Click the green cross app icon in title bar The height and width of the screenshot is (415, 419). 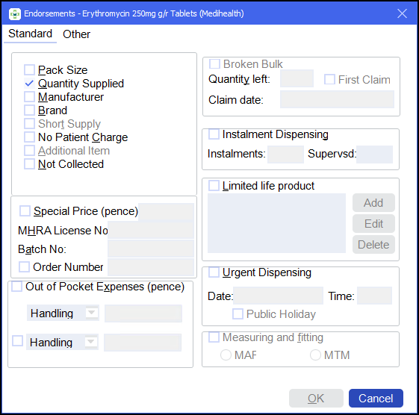click(14, 13)
